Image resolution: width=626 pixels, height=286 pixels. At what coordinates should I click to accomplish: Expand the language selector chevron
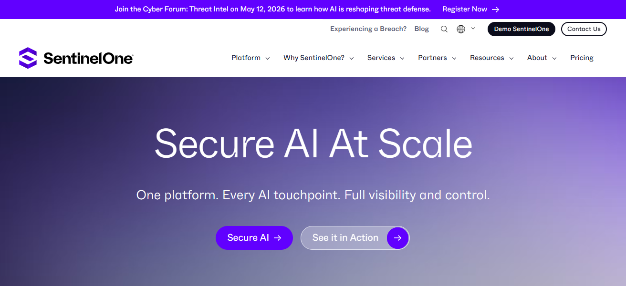click(x=473, y=29)
